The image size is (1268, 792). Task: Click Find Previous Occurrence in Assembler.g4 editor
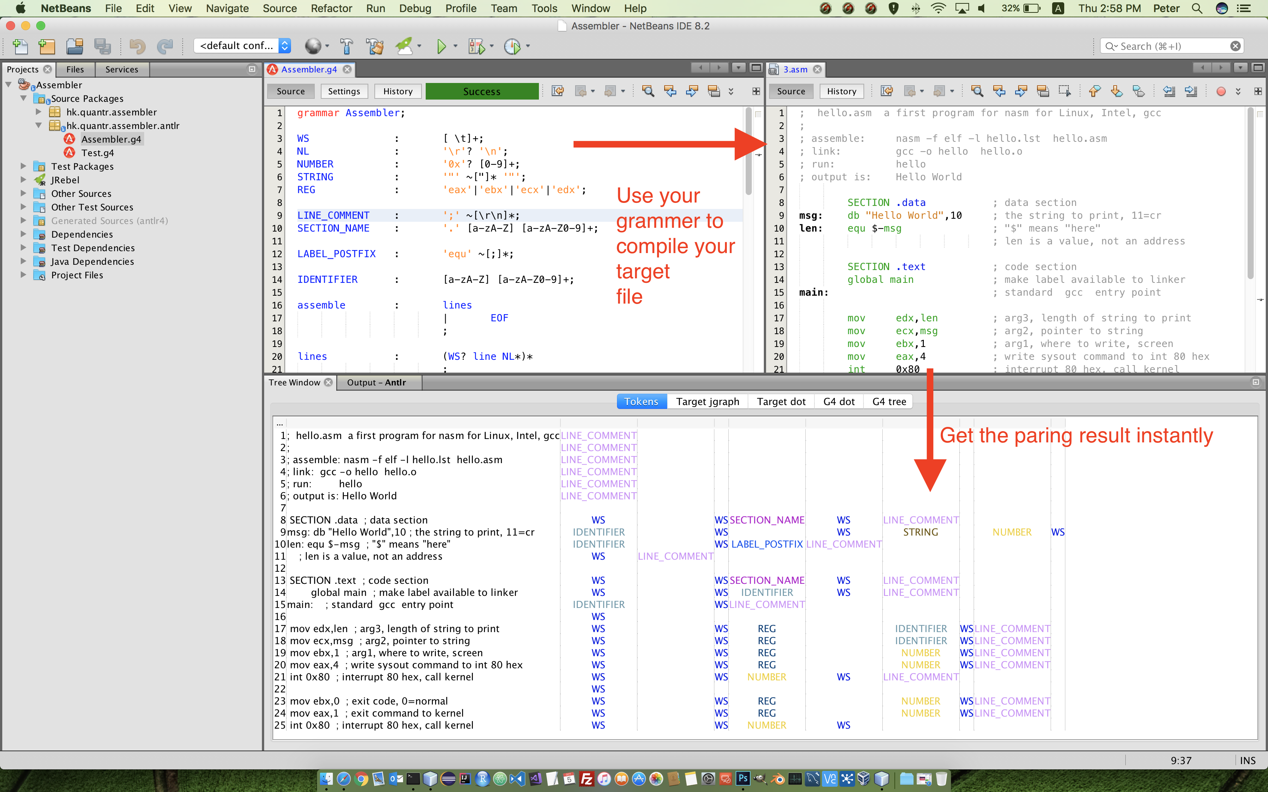[x=670, y=91]
